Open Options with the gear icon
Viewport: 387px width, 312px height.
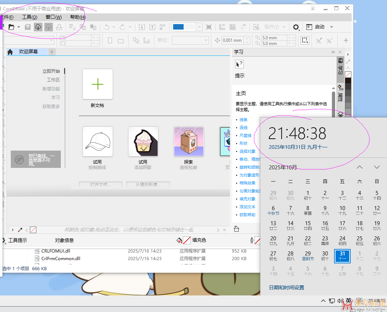point(296,27)
